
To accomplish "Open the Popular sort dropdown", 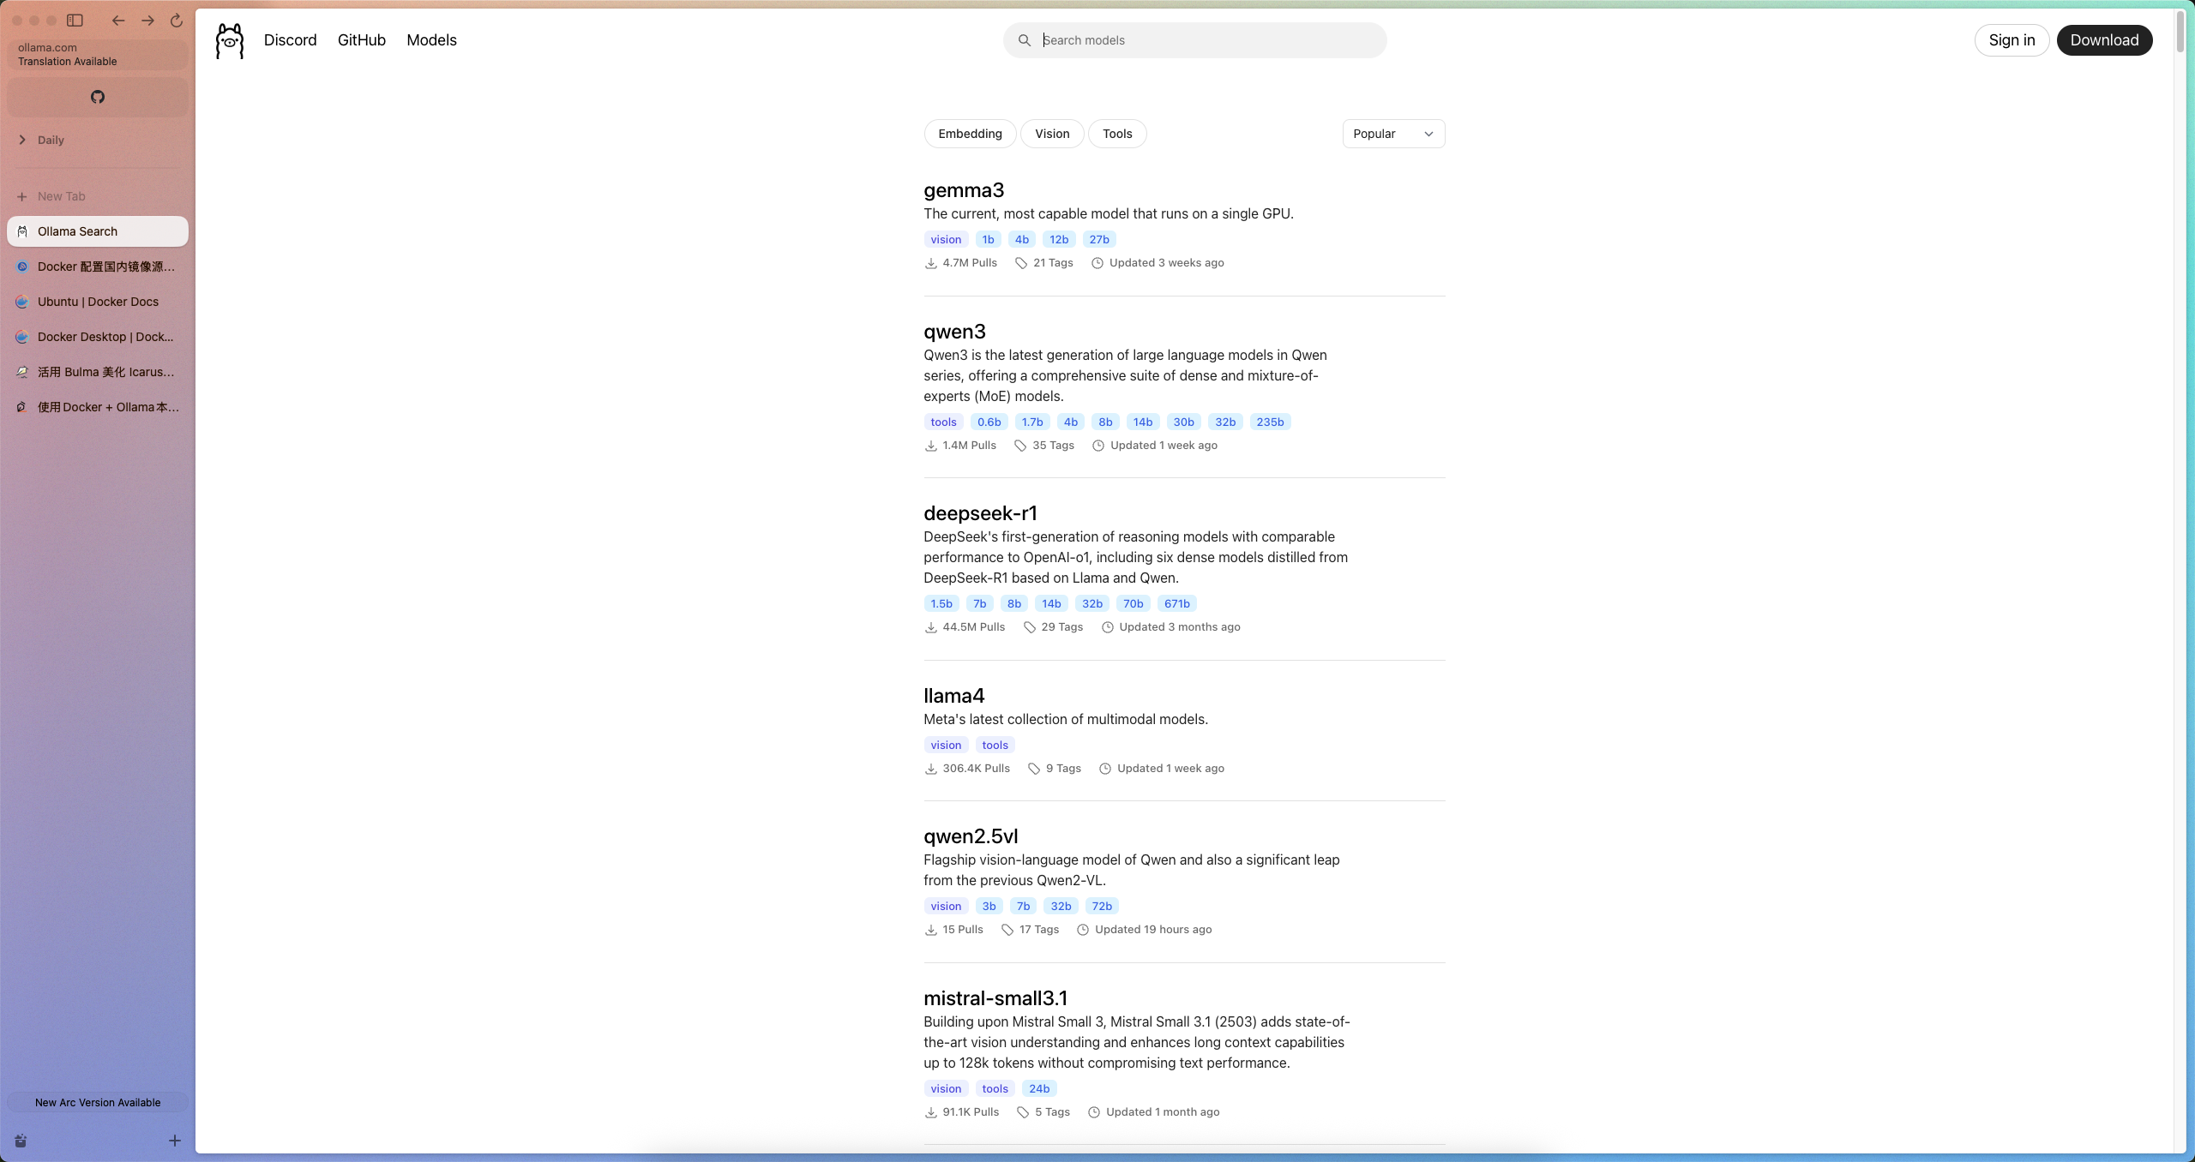I will point(1393,134).
